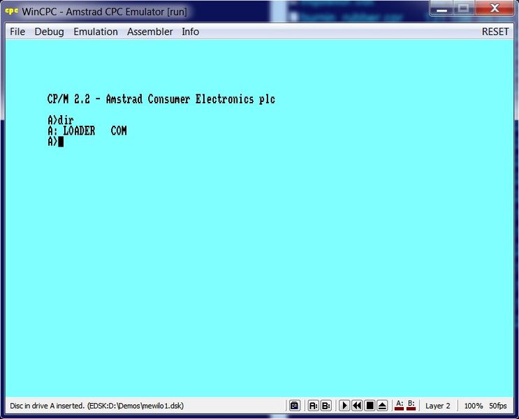Open the Emulation menu
Screen dimensions: 519x419
tap(96, 31)
